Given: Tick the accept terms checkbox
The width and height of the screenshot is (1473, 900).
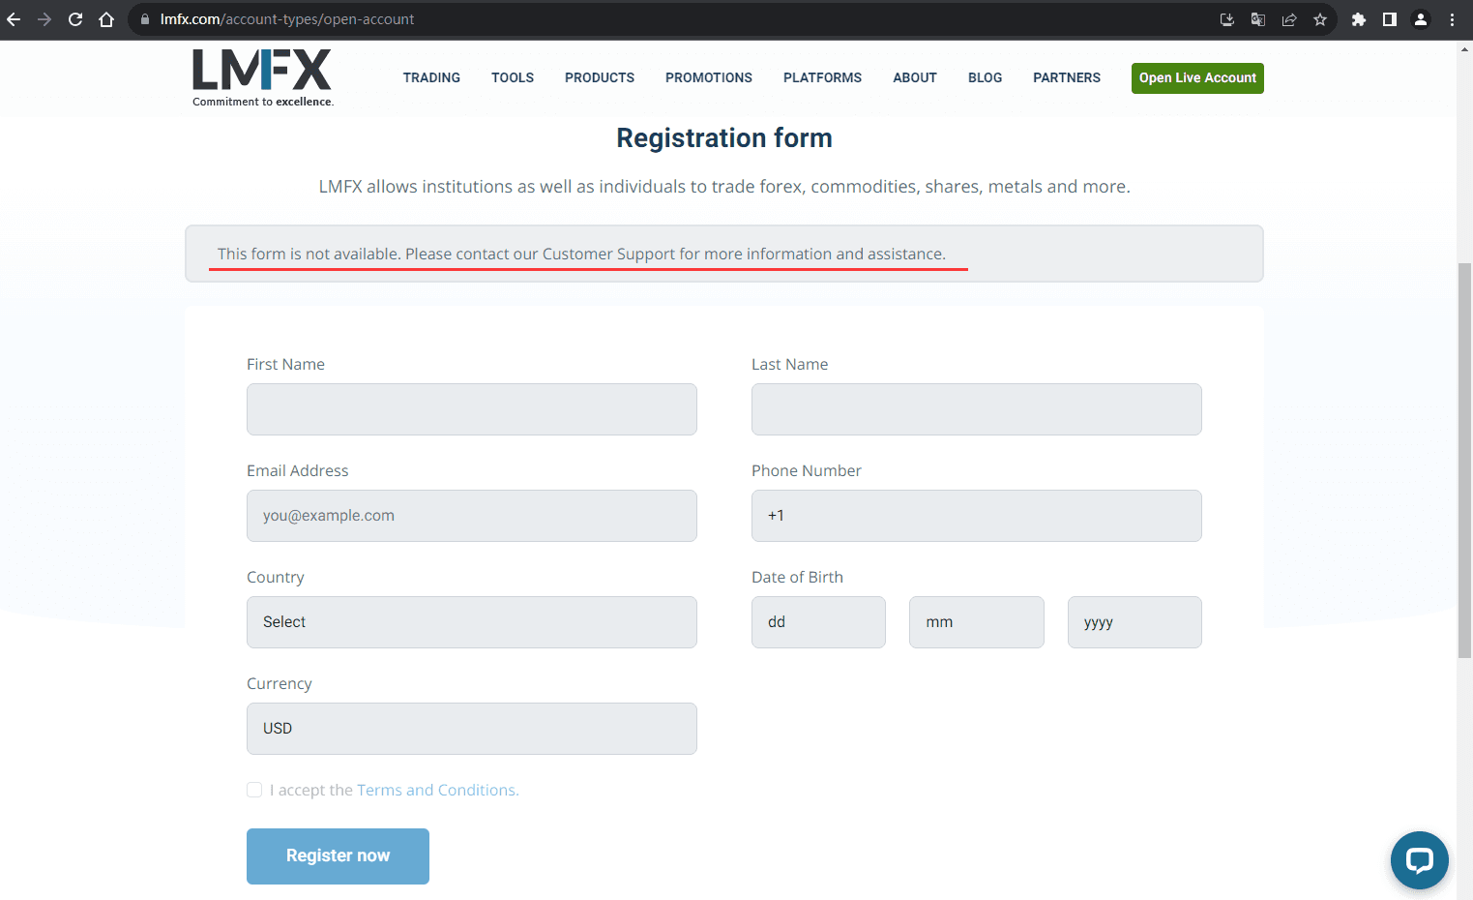Looking at the screenshot, I should click(x=254, y=790).
